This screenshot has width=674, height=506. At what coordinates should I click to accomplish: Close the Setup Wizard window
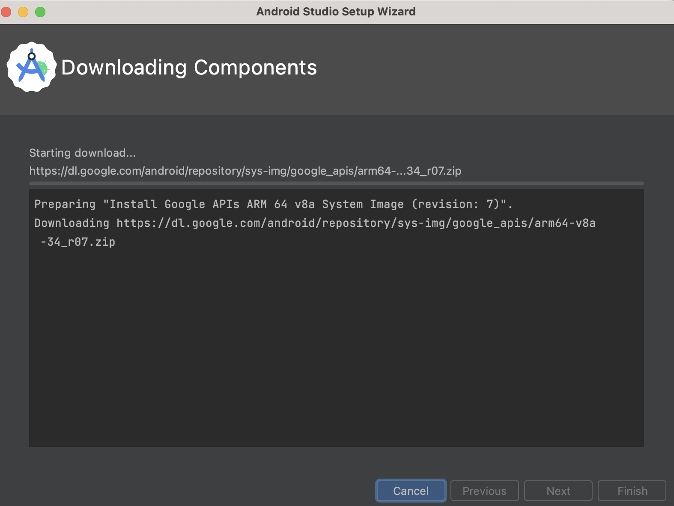pos(6,12)
